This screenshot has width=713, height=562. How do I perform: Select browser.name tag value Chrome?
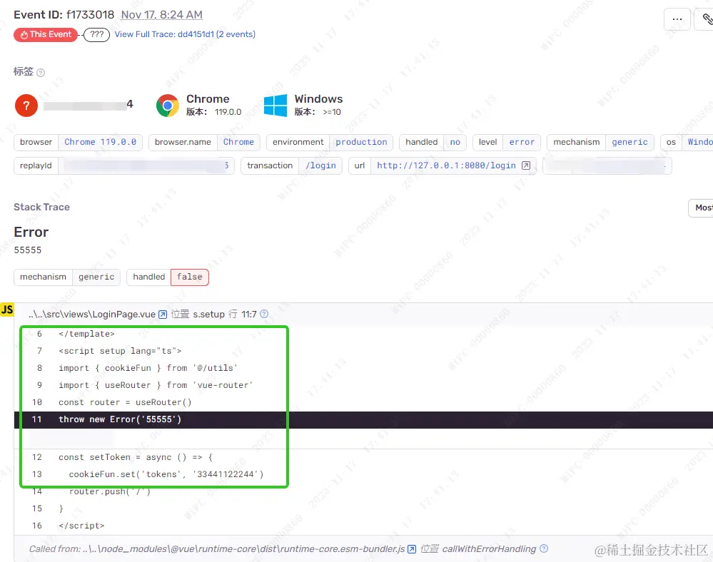click(x=238, y=142)
